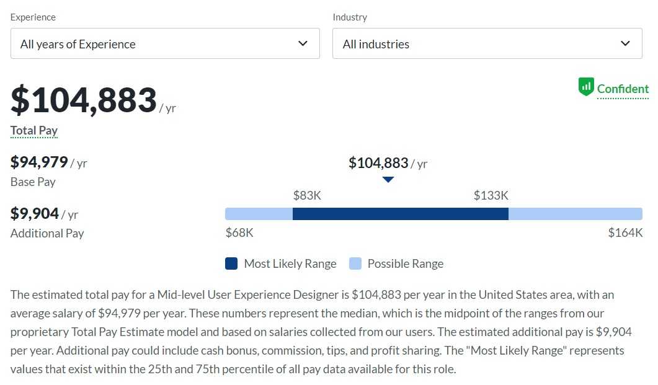The height and width of the screenshot is (385, 658).
Task: Click the light blue Possible Range swatch
Action: coord(355,263)
